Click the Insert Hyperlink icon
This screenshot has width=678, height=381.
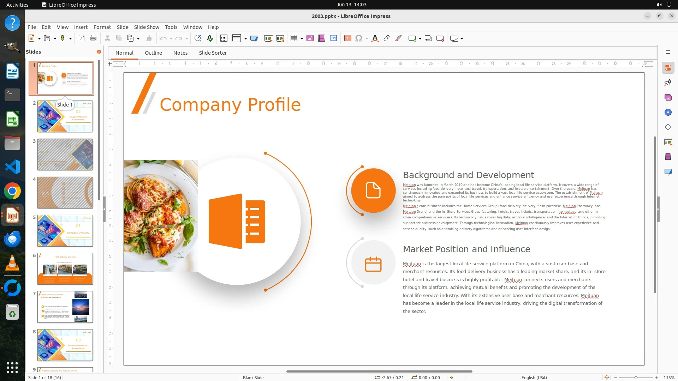coord(387,38)
